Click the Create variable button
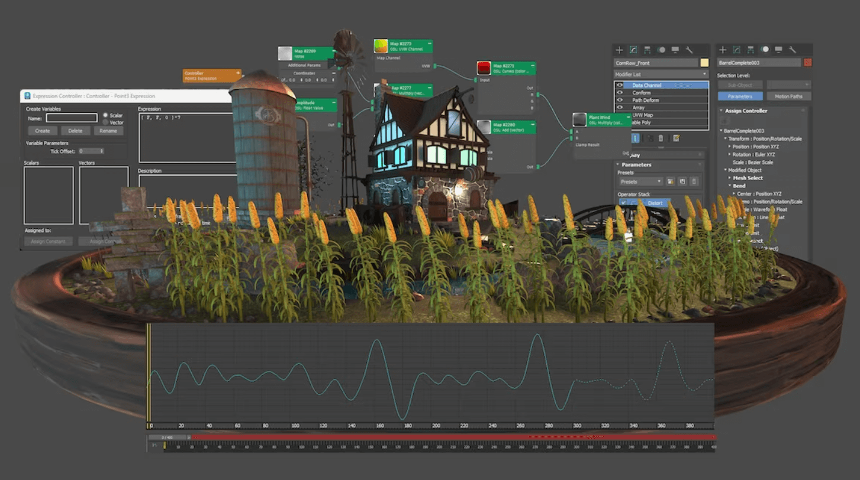This screenshot has width=860, height=480. pos(43,131)
